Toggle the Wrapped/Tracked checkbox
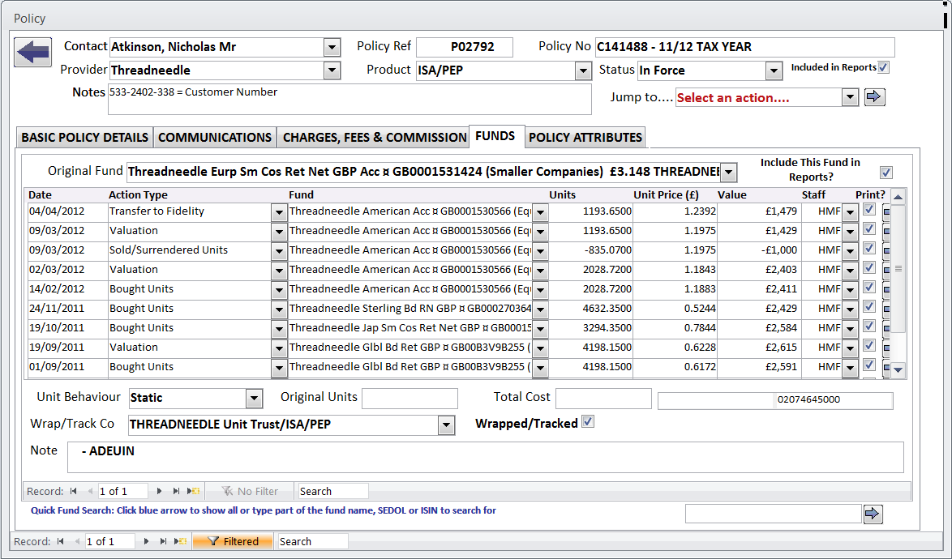This screenshot has width=952, height=559. 588,422
